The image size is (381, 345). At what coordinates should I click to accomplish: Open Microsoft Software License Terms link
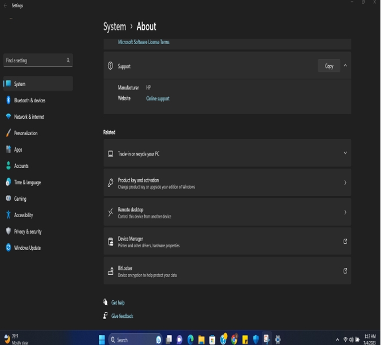tap(144, 42)
